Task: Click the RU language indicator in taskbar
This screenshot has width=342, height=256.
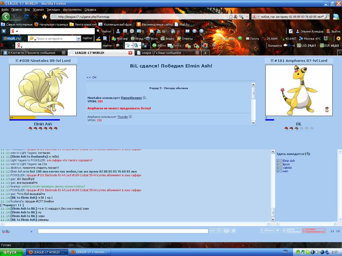Action: 285,252
